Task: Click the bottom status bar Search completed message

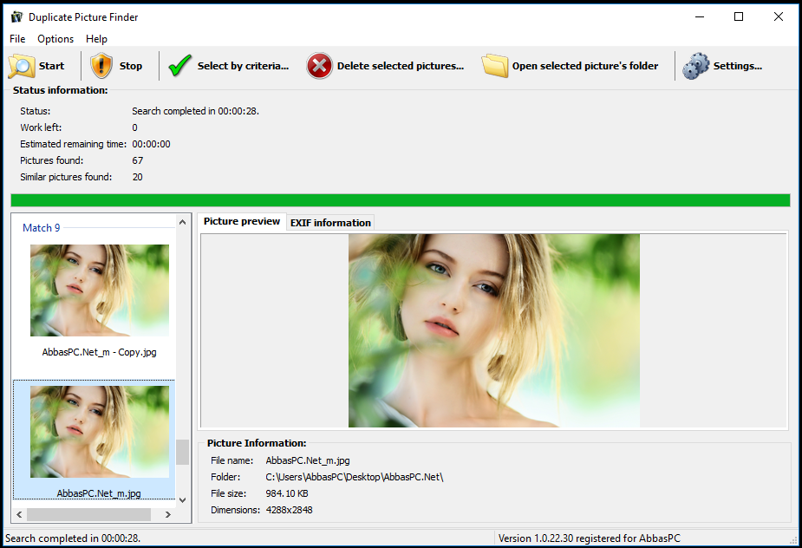Action: [x=73, y=538]
